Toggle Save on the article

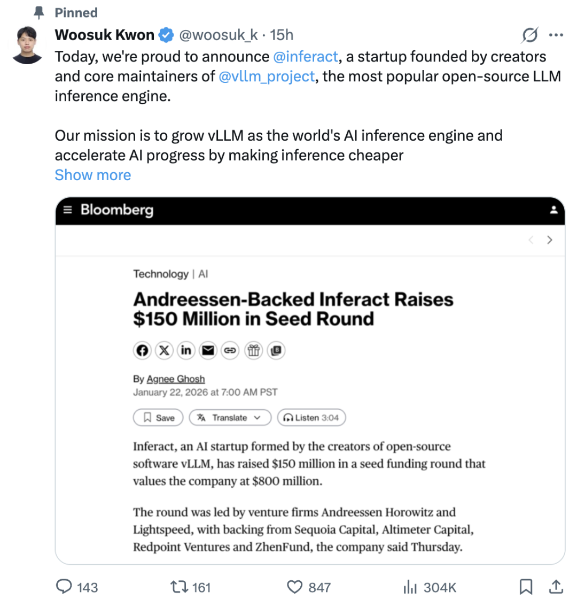point(158,418)
